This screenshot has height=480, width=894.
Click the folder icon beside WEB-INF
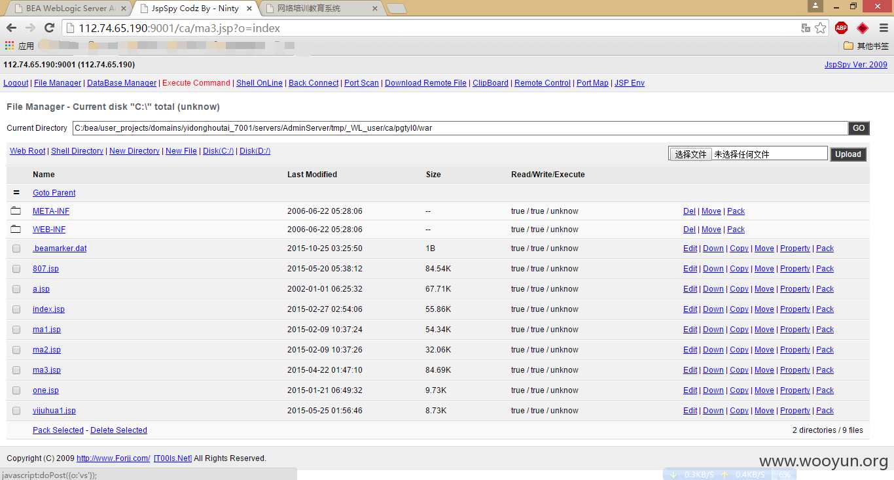(16, 230)
